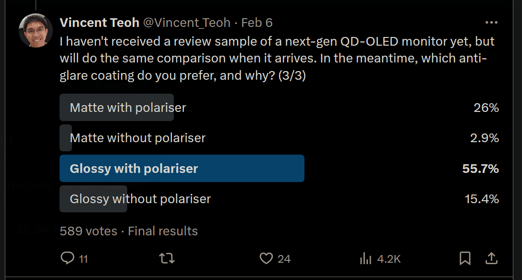Click the Feb 6 timestamp
This screenshot has width=522, height=280.
(x=256, y=23)
